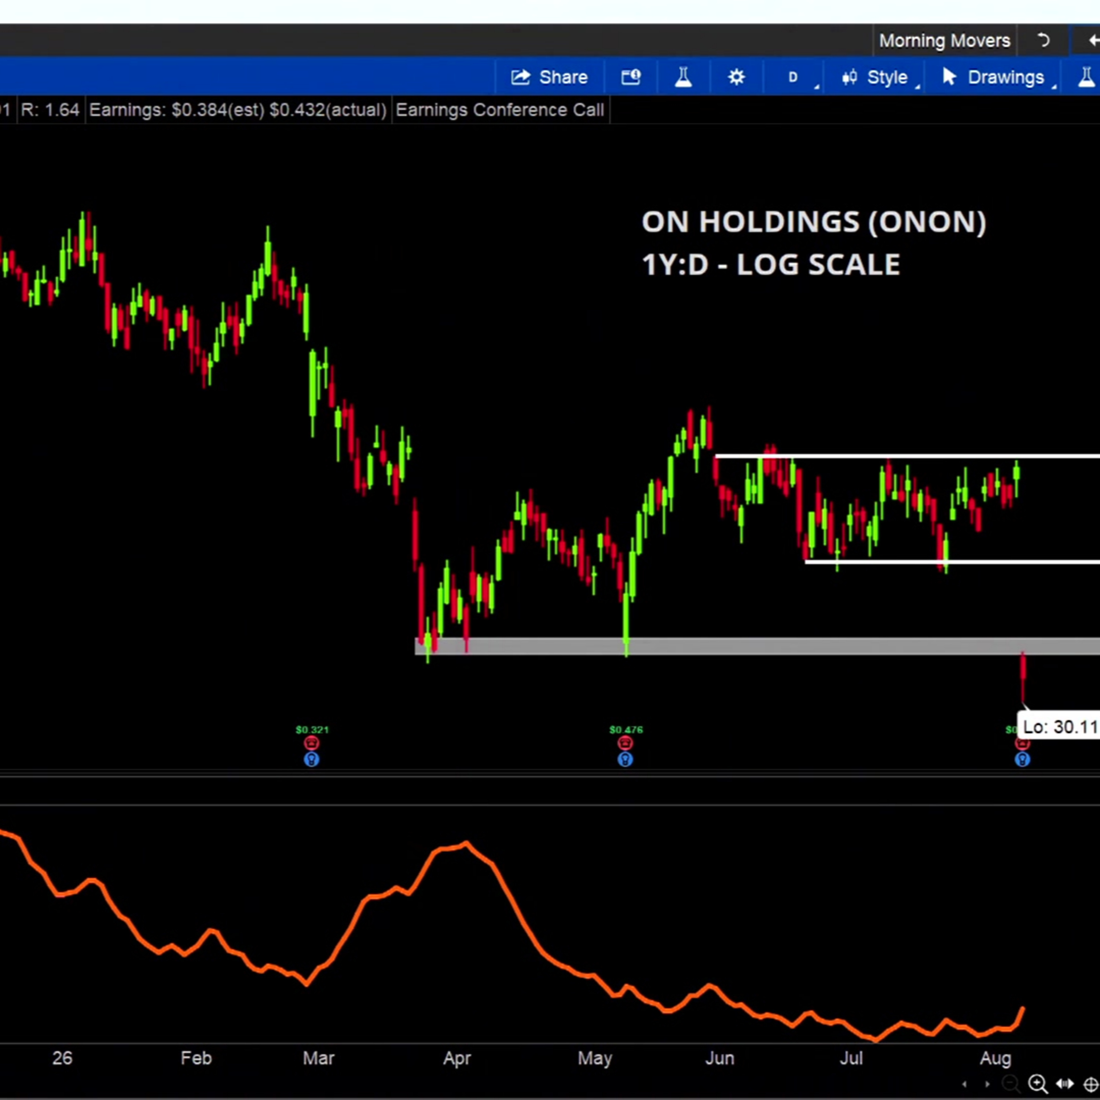
Task: Select the 1Y:D - LOG SCALE text annotation
Action: point(771,264)
